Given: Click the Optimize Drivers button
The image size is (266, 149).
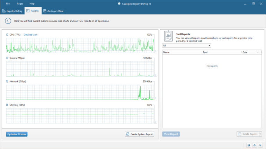Looking at the screenshot, I should [17, 134].
